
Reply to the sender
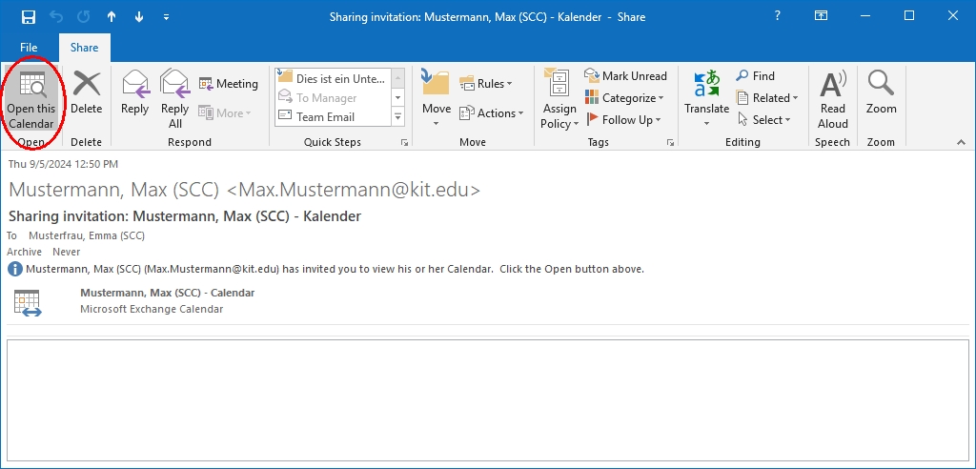click(x=134, y=93)
